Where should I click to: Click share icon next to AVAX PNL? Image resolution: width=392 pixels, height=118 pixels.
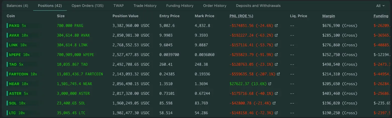pyautogui.click(x=276, y=35)
